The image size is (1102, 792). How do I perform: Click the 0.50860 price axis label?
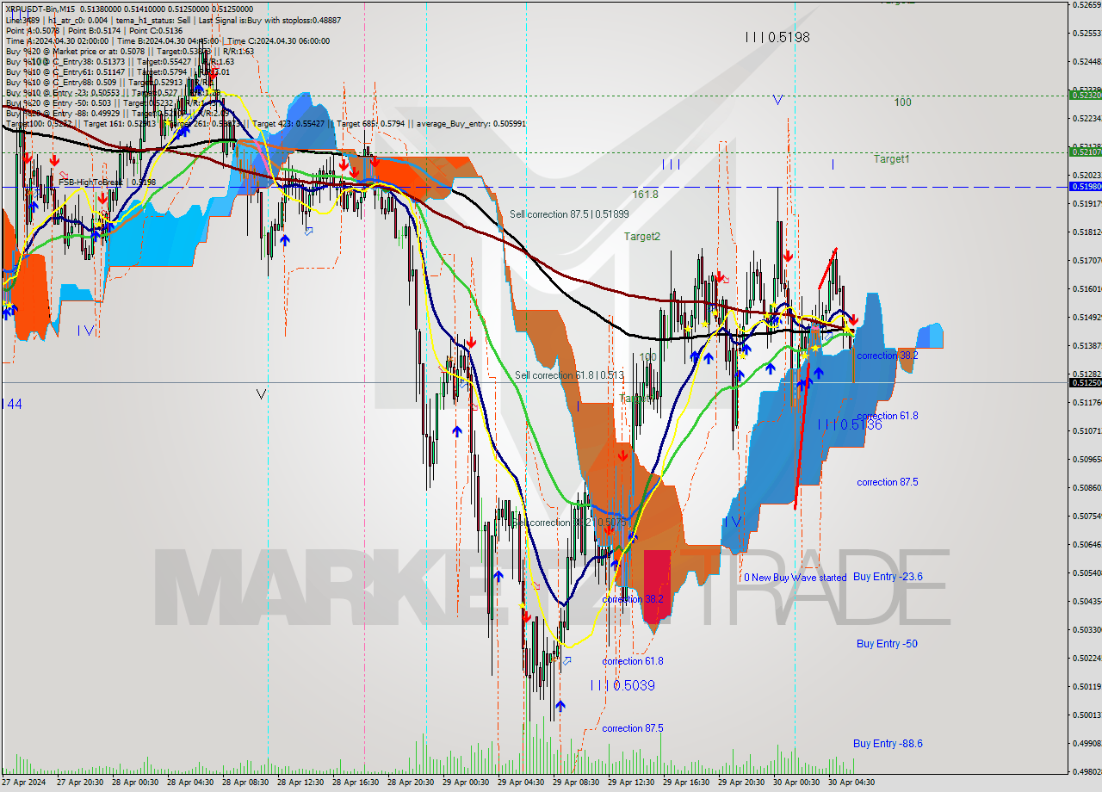pos(1087,487)
